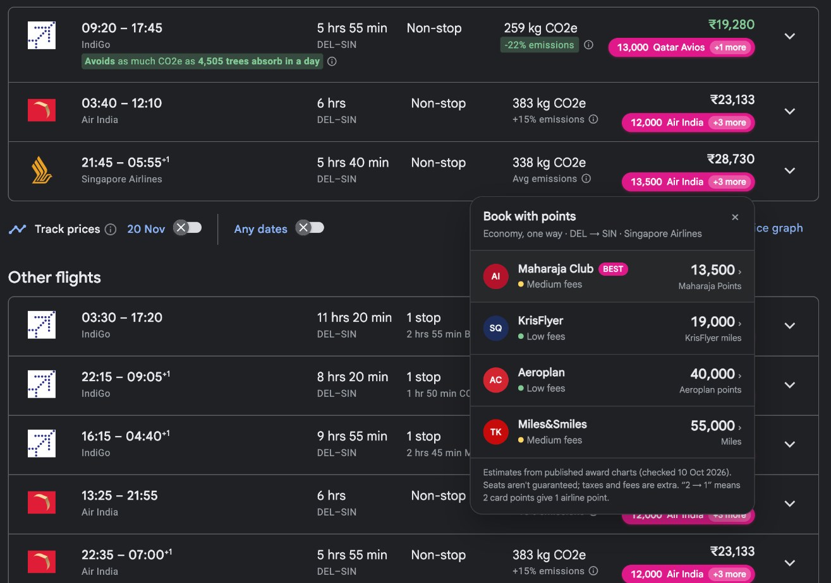Click the Air India logo on 03:40 flight
The height and width of the screenshot is (583, 831).
pyautogui.click(x=42, y=110)
